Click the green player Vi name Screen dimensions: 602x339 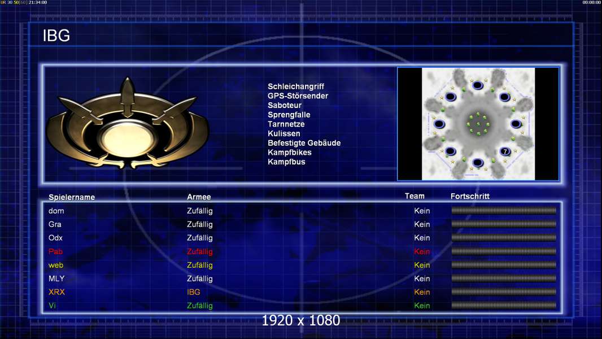(x=52, y=306)
